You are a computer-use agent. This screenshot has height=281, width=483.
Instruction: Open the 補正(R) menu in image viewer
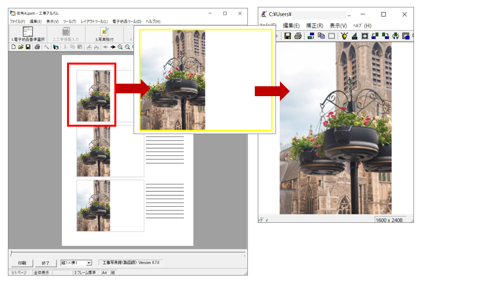pyautogui.click(x=314, y=26)
